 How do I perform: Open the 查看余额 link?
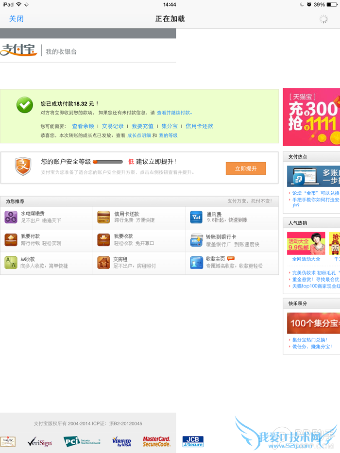83,126
